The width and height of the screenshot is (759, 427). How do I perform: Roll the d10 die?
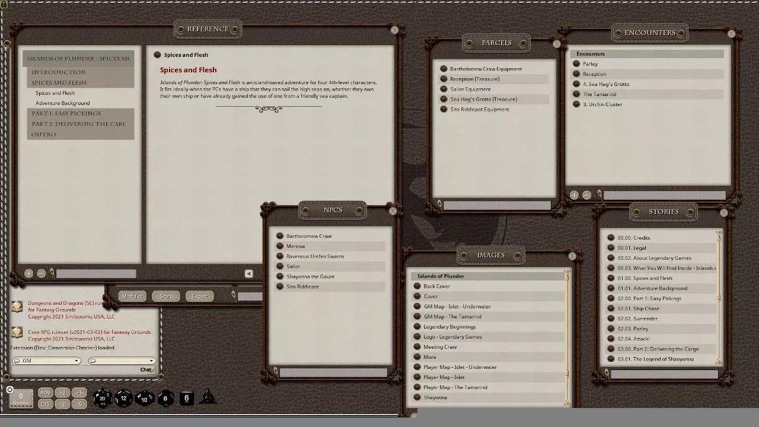coord(144,398)
